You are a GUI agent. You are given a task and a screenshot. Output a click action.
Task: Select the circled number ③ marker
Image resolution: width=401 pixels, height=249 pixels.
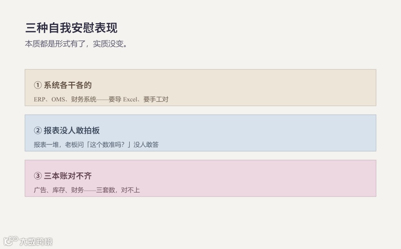37,176
